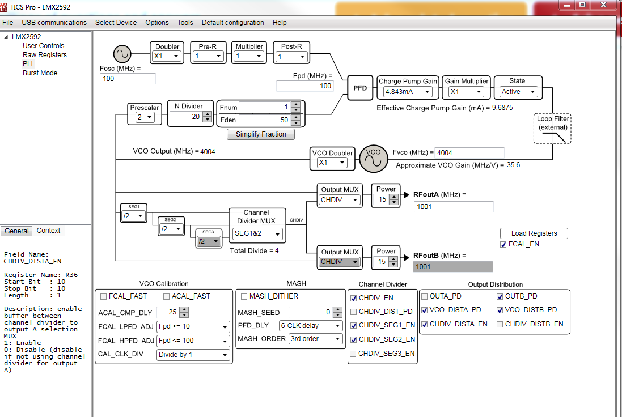Open the Doubler dropdown
The width and height of the screenshot is (622, 417).
point(167,56)
